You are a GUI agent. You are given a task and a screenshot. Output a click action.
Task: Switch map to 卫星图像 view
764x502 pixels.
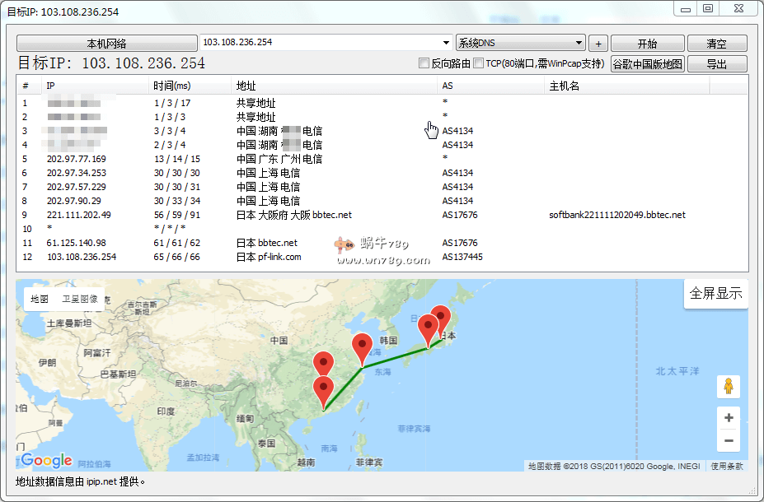click(x=80, y=300)
